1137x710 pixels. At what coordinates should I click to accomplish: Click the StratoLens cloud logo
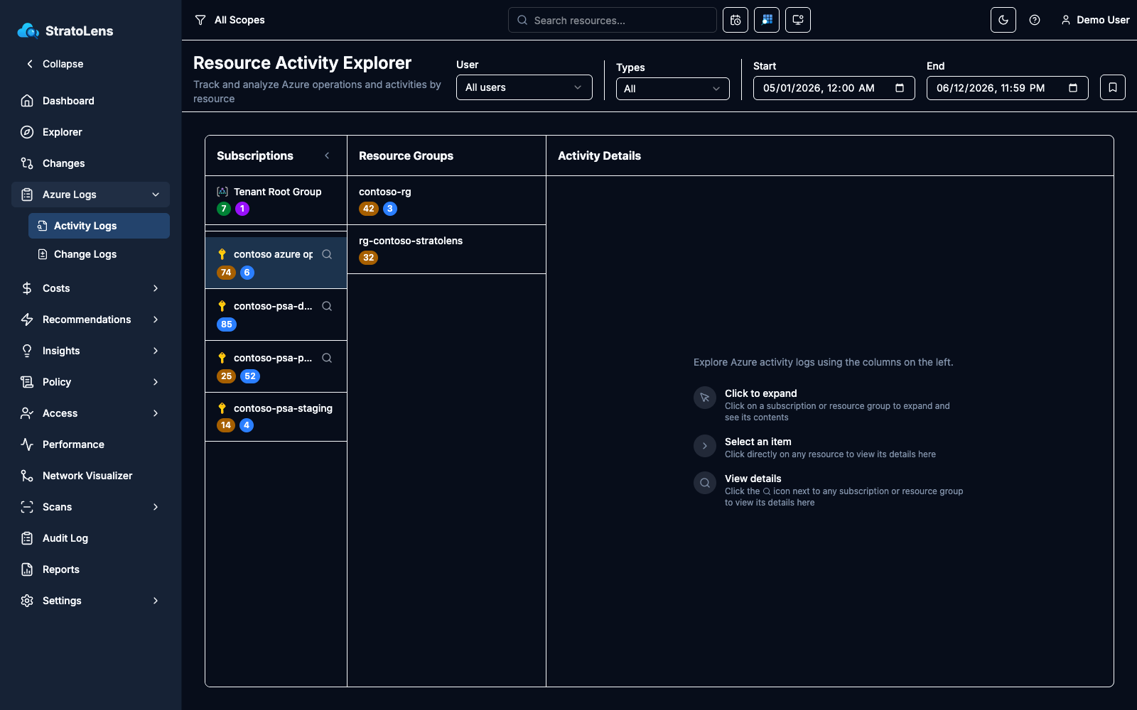(x=28, y=31)
